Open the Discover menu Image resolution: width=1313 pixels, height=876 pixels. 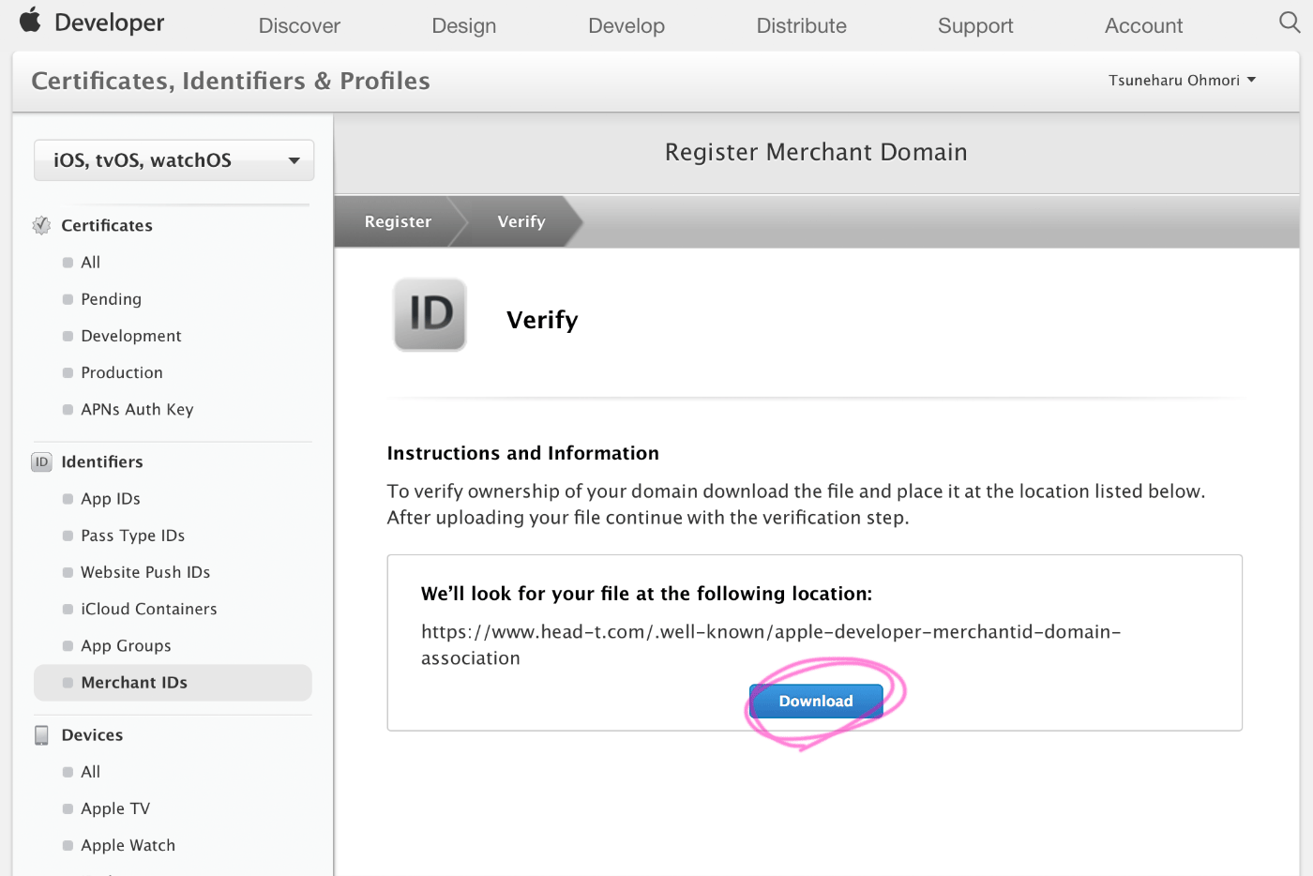tap(299, 26)
